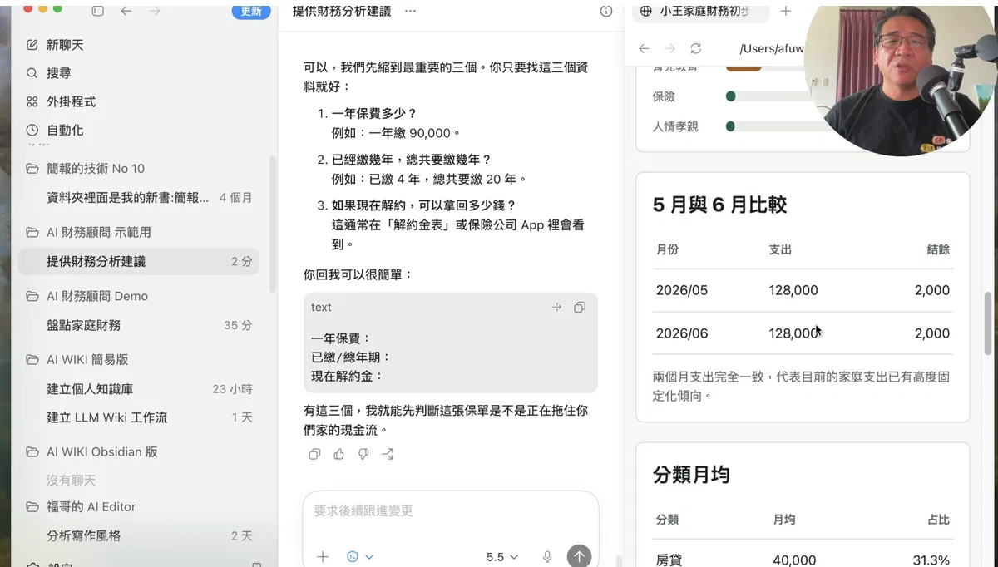998x567 pixels.
Task: Open the 5.5 model selector dropdown
Action: [502, 556]
